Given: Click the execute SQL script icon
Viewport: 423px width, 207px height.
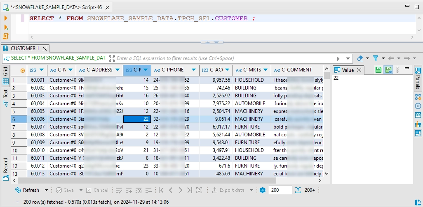Looking at the screenshot, I should pos(6,36).
